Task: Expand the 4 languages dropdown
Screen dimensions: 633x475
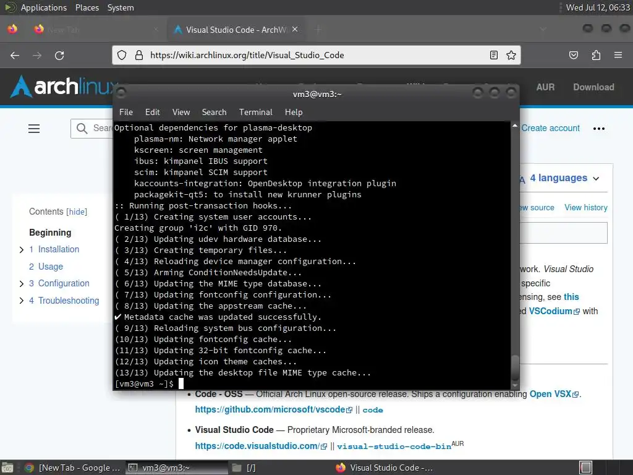Action: click(x=564, y=178)
